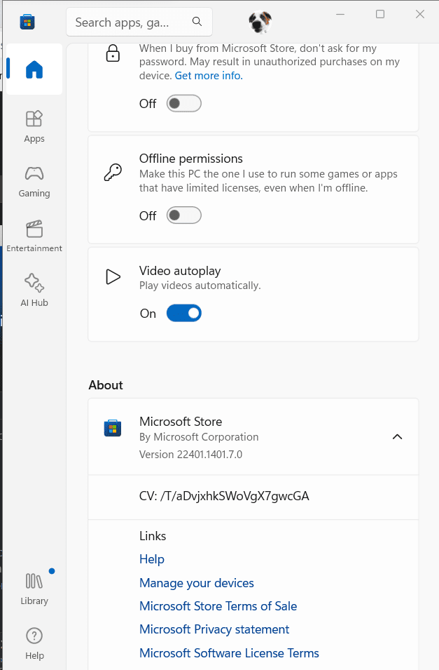Open the Help icon in sidebar
The image size is (439, 670).
[x=34, y=643]
